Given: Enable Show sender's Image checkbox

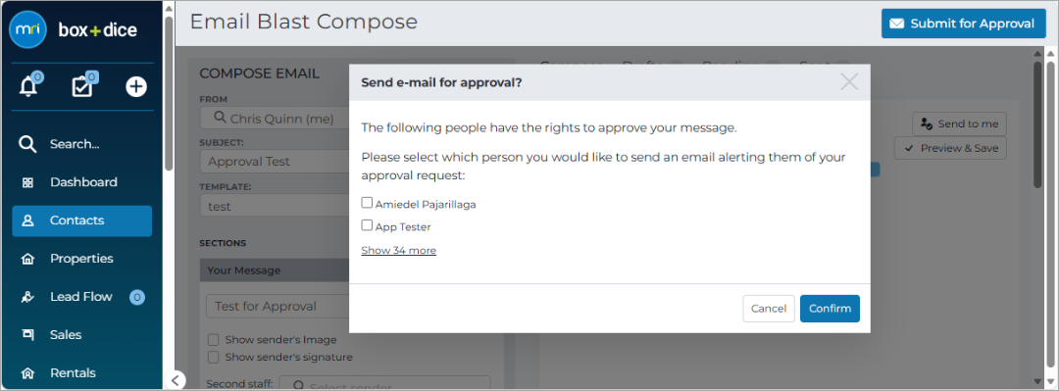Looking at the screenshot, I should 214,340.
